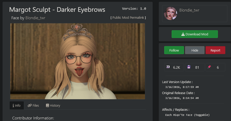Viewport: 231px width, 121px height.
Task: Click the pushpin icon beside 6
Action: tap(209, 67)
